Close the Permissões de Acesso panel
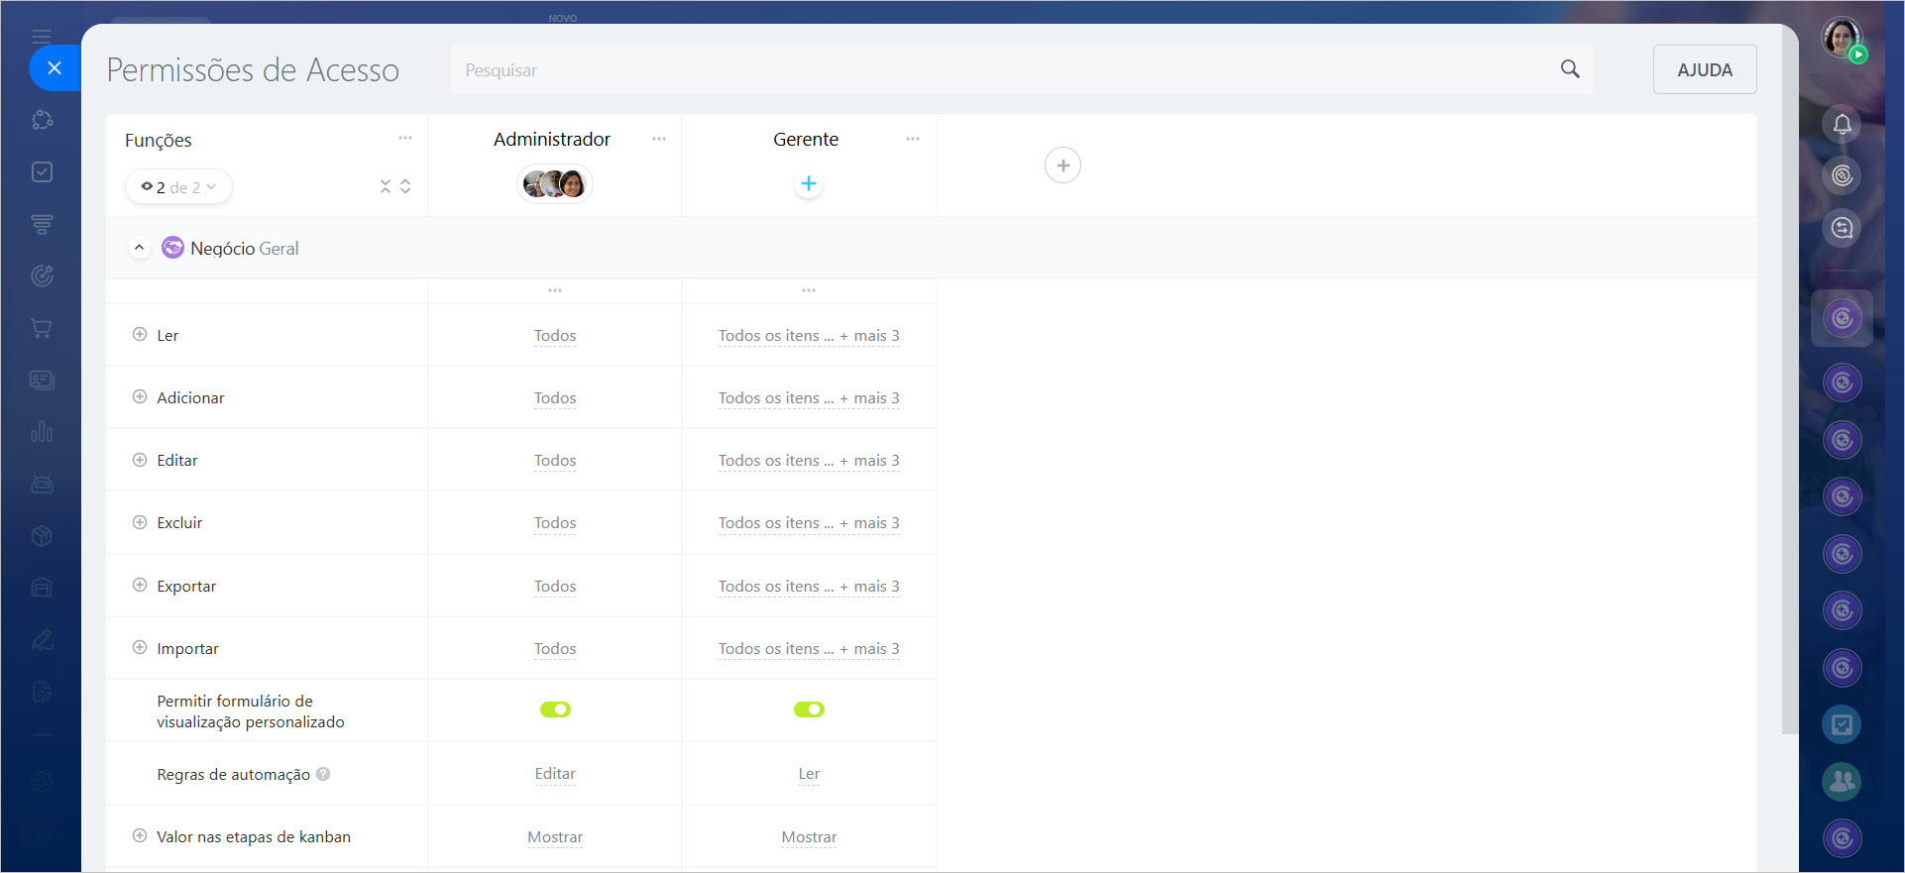This screenshot has height=873, width=1905. pyautogui.click(x=55, y=67)
